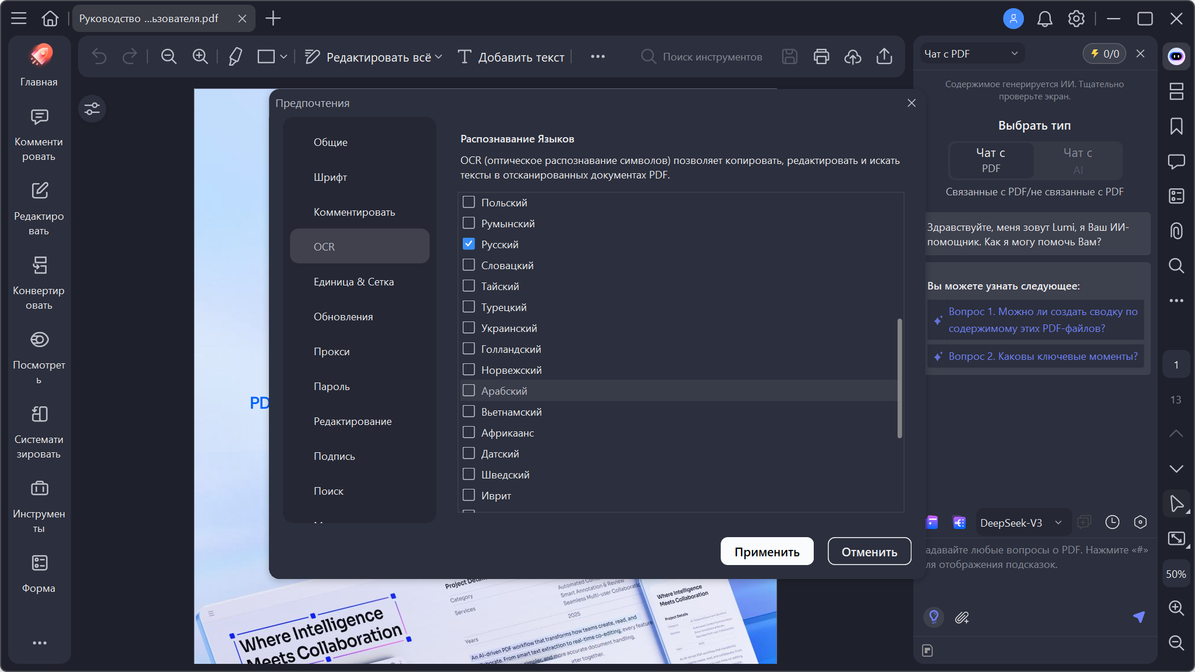
Task: Expand the Редактировать всё dropdown arrow
Action: coord(439,57)
